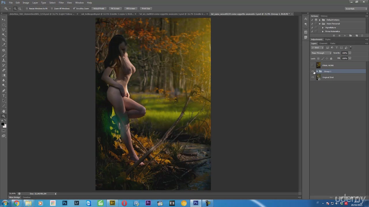Show the FINAL WORK layer
The width and height of the screenshot is (369, 207).
tap(313, 66)
